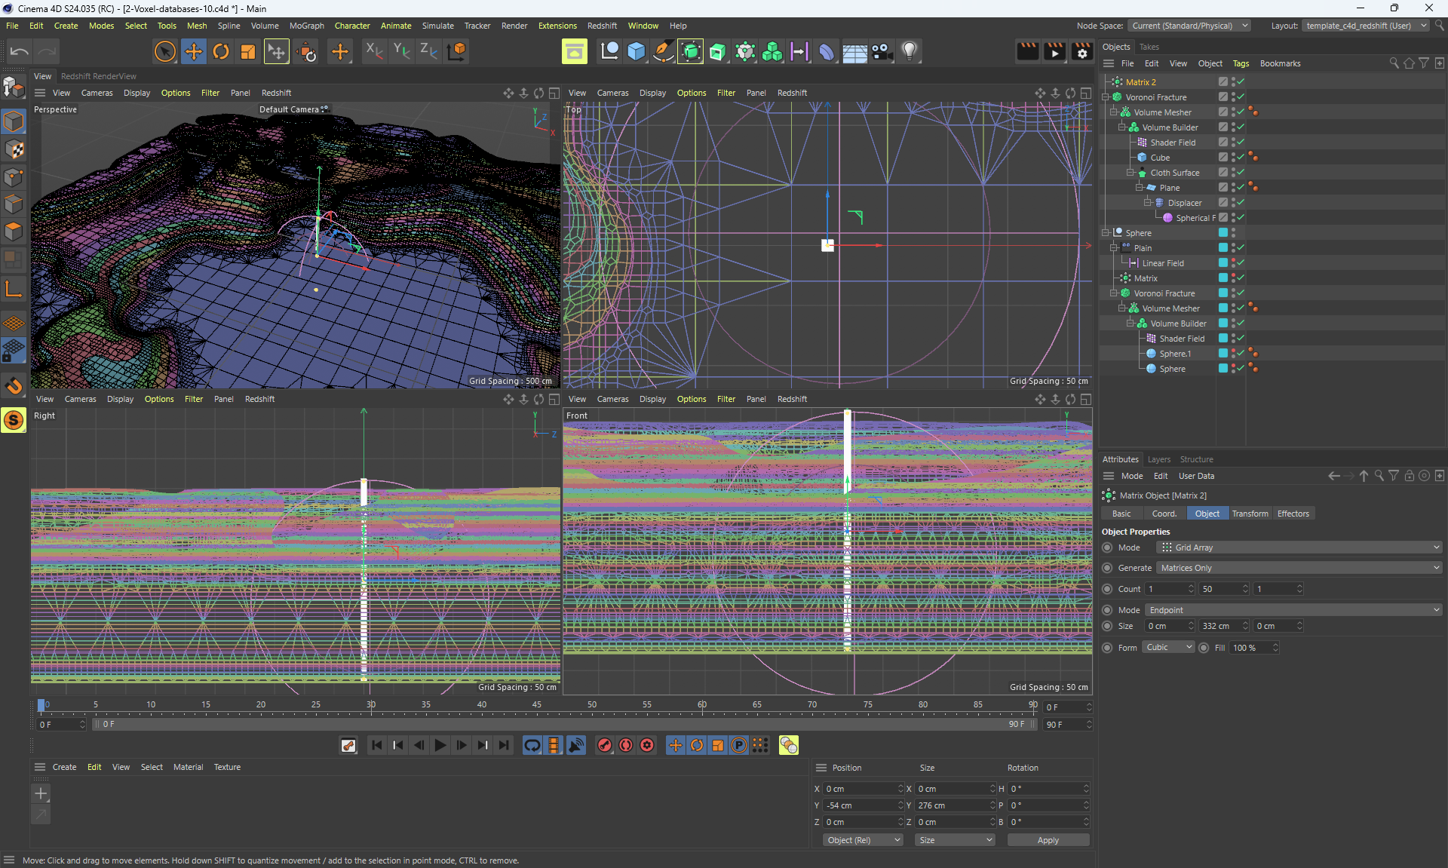Click the Apply button
1448x868 pixels.
click(1048, 840)
